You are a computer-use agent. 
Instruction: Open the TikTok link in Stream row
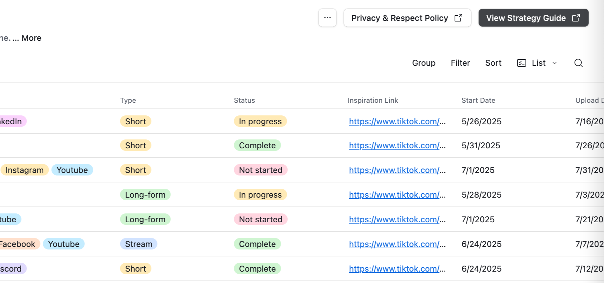(397, 244)
